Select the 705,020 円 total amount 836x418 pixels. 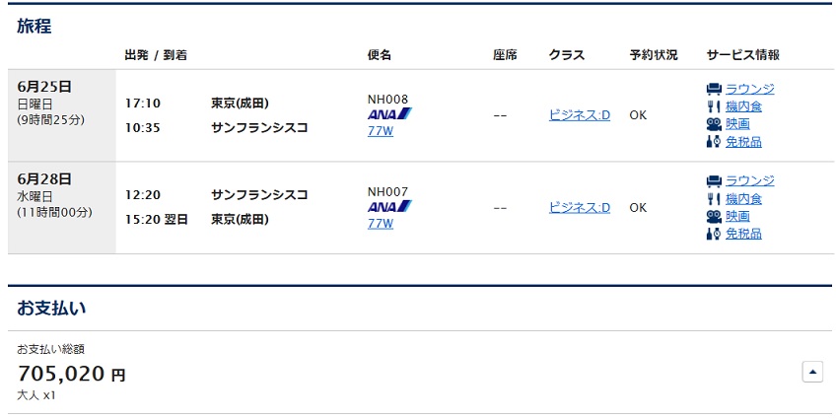pyautogui.click(x=71, y=375)
